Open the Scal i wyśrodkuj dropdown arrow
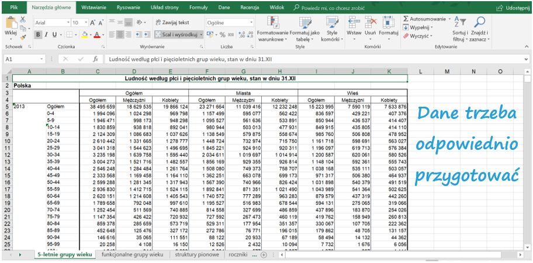Viewport: 533px width, 263px height. point(202,35)
